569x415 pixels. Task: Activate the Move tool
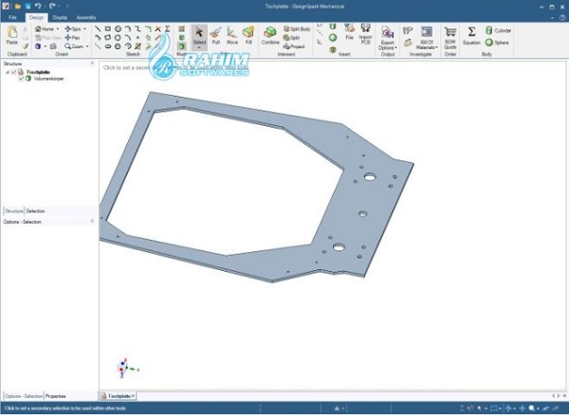point(232,35)
